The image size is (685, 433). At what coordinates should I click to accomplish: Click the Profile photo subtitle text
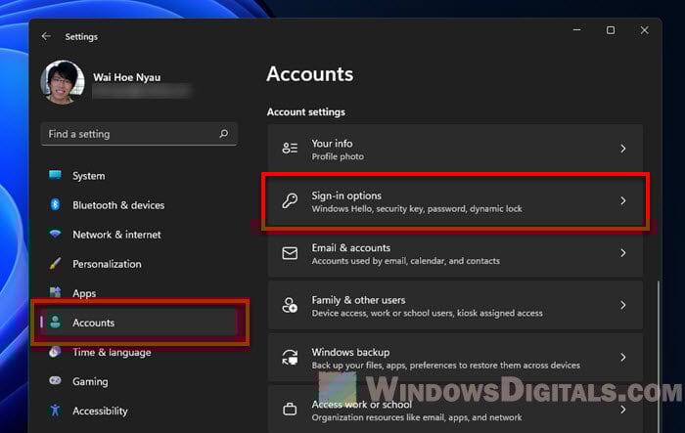338,156
